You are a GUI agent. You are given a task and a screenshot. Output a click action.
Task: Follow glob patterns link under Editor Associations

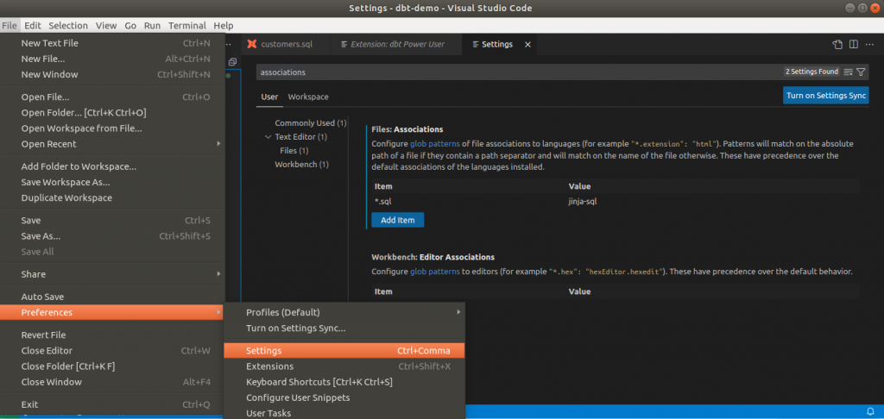pyautogui.click(x=435, y=272)
